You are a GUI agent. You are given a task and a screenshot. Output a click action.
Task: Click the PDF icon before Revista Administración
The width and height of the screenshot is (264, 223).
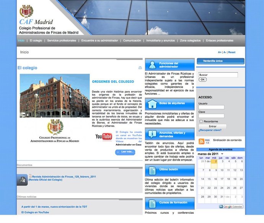tap(30, 176)
